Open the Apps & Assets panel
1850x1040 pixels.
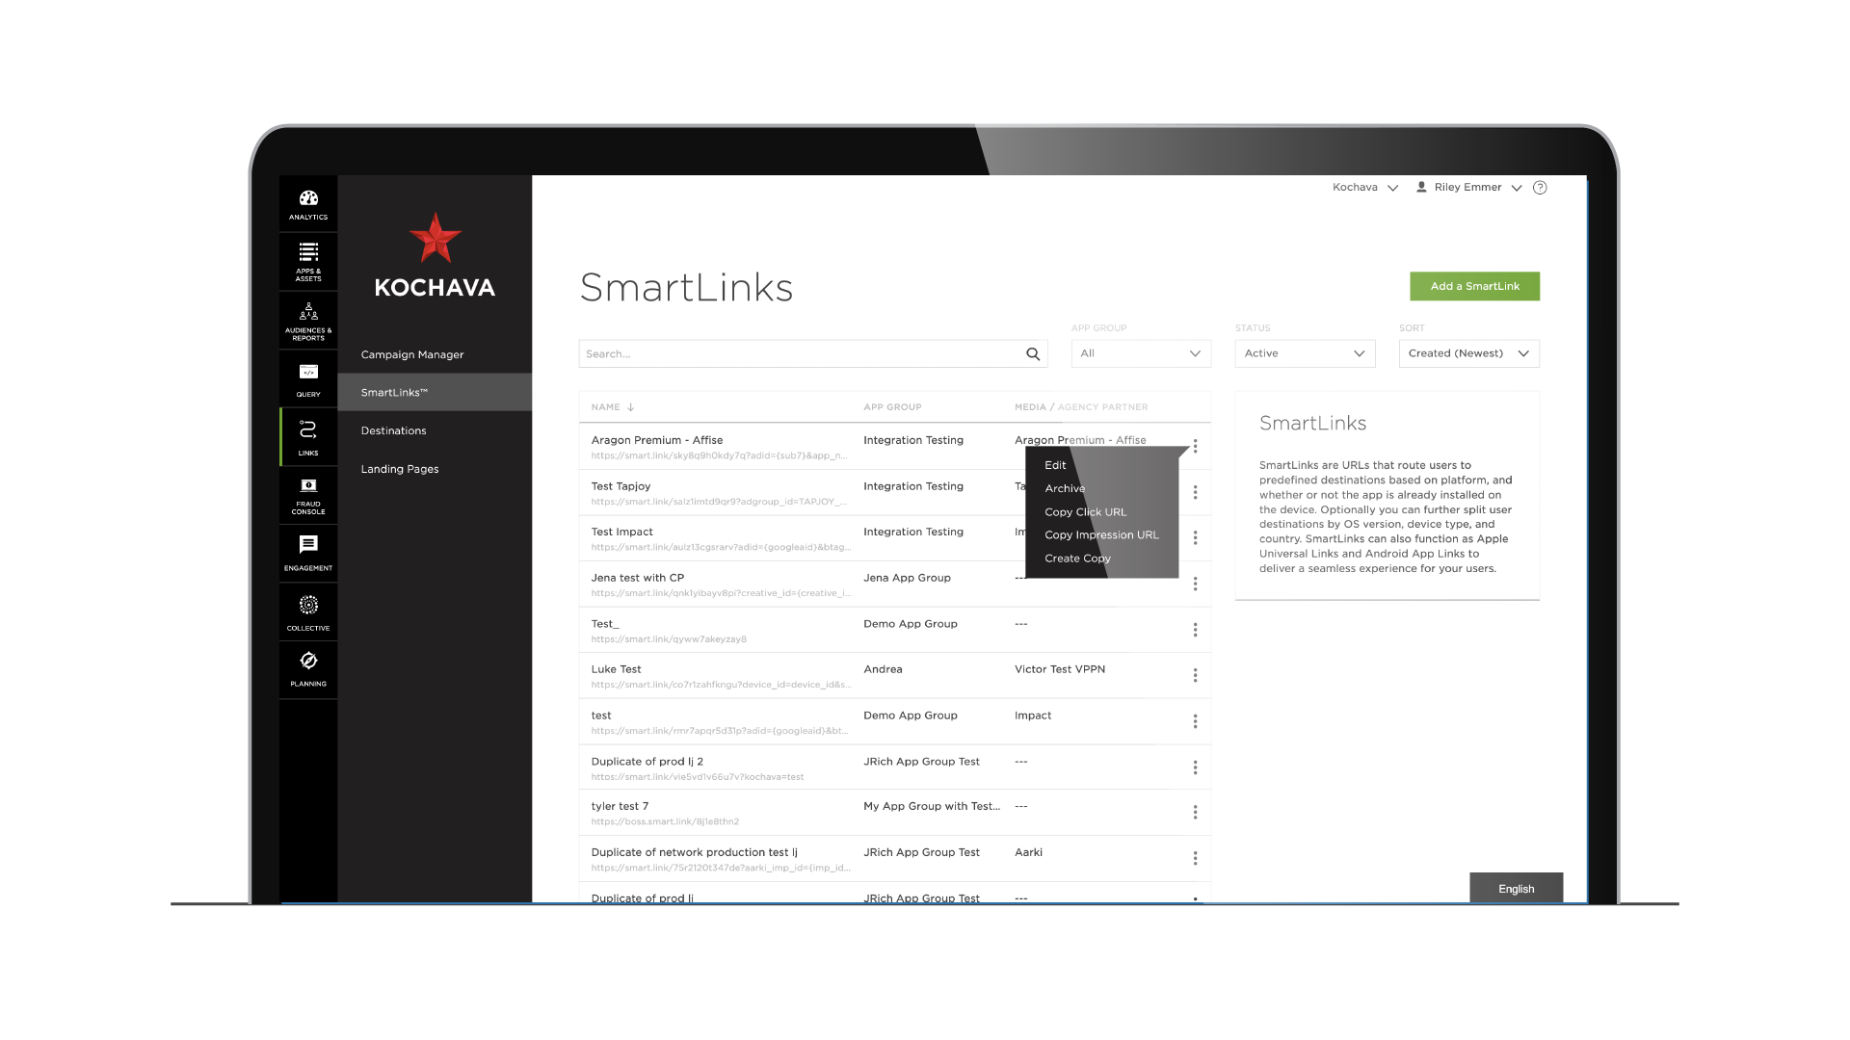point(308,267)
